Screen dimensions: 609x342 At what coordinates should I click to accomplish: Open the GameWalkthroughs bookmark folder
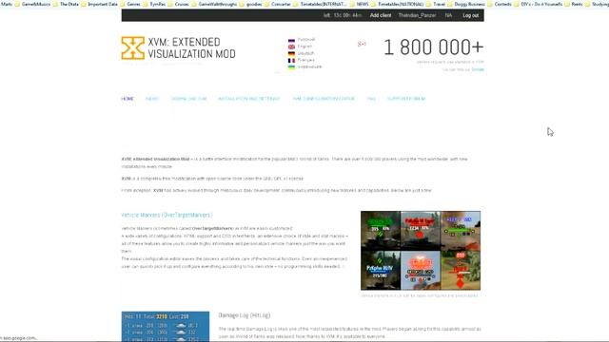(214, 4)
